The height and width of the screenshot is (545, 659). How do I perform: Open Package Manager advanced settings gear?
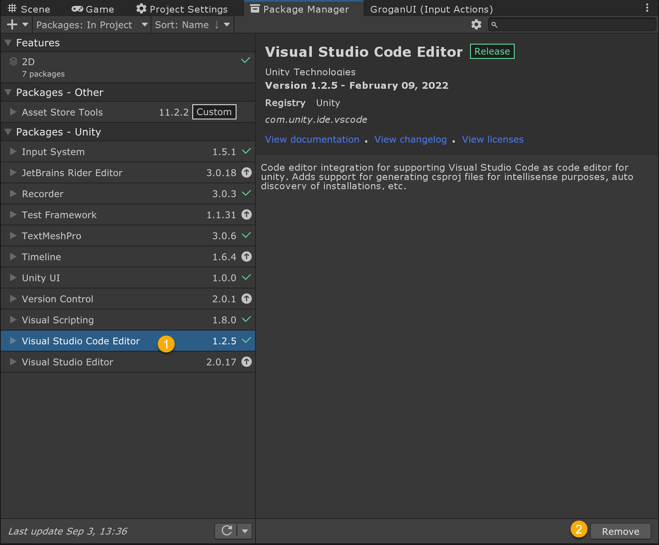click(x=476, y=24)
